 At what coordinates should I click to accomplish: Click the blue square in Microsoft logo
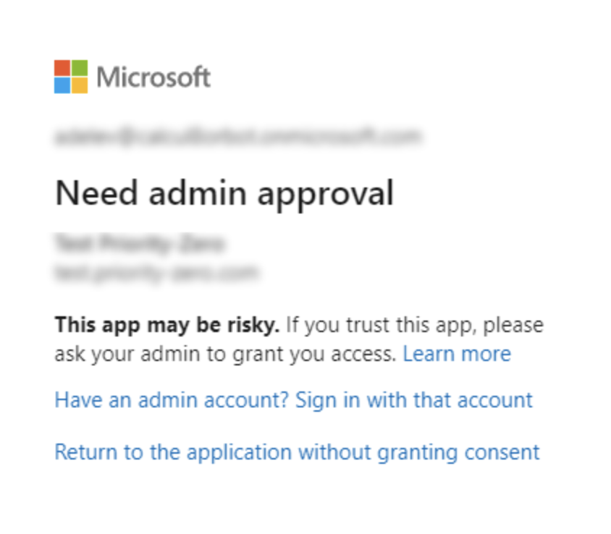click(x=62, y=85)
